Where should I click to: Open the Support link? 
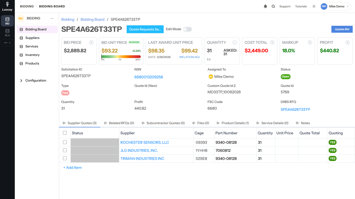click(x=285, y=6)
